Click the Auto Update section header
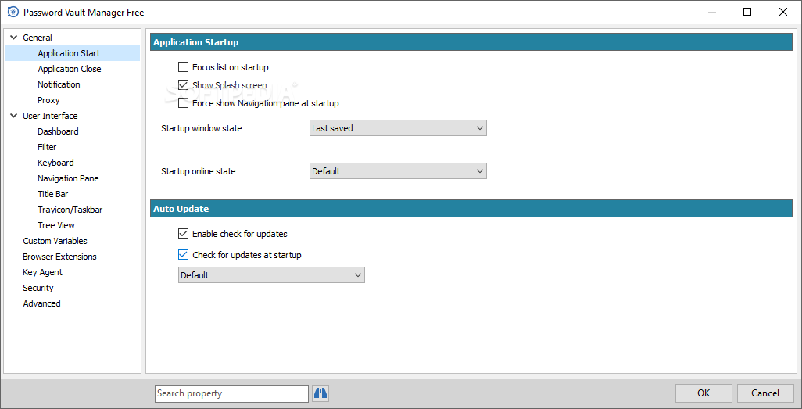This screenshot has height=409, width=802. pos(471,209)
